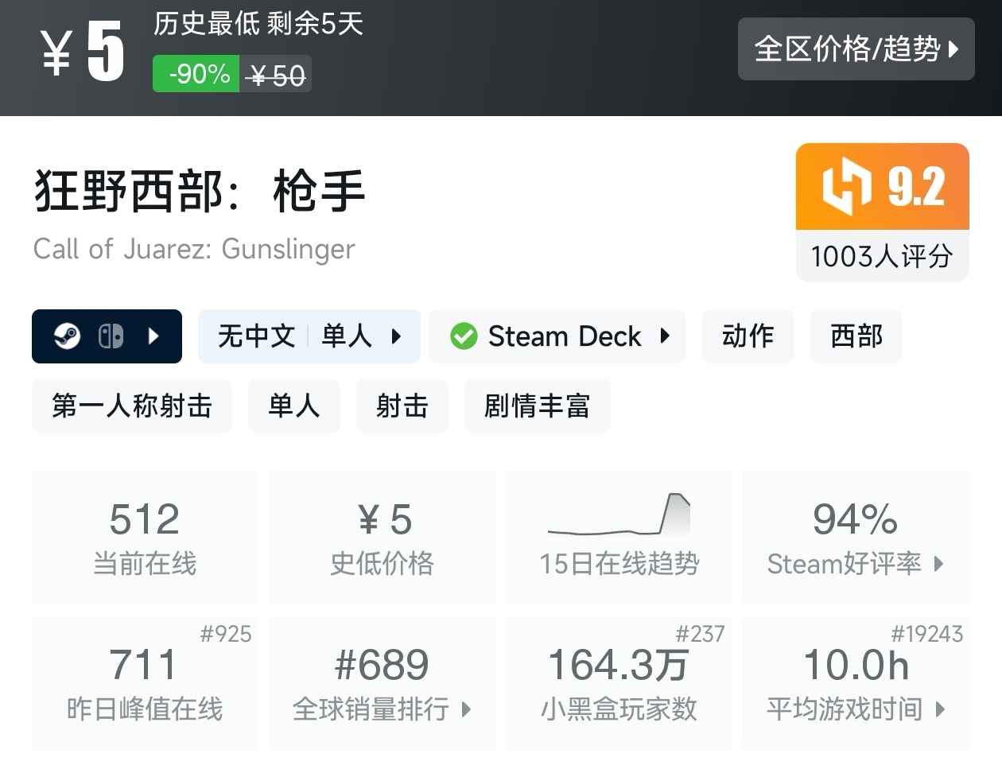Image resolution: width=1002 pixels, height=769 pixels.
Task: Open the 1003人评分 ratings section
Action: coord(882,256)
